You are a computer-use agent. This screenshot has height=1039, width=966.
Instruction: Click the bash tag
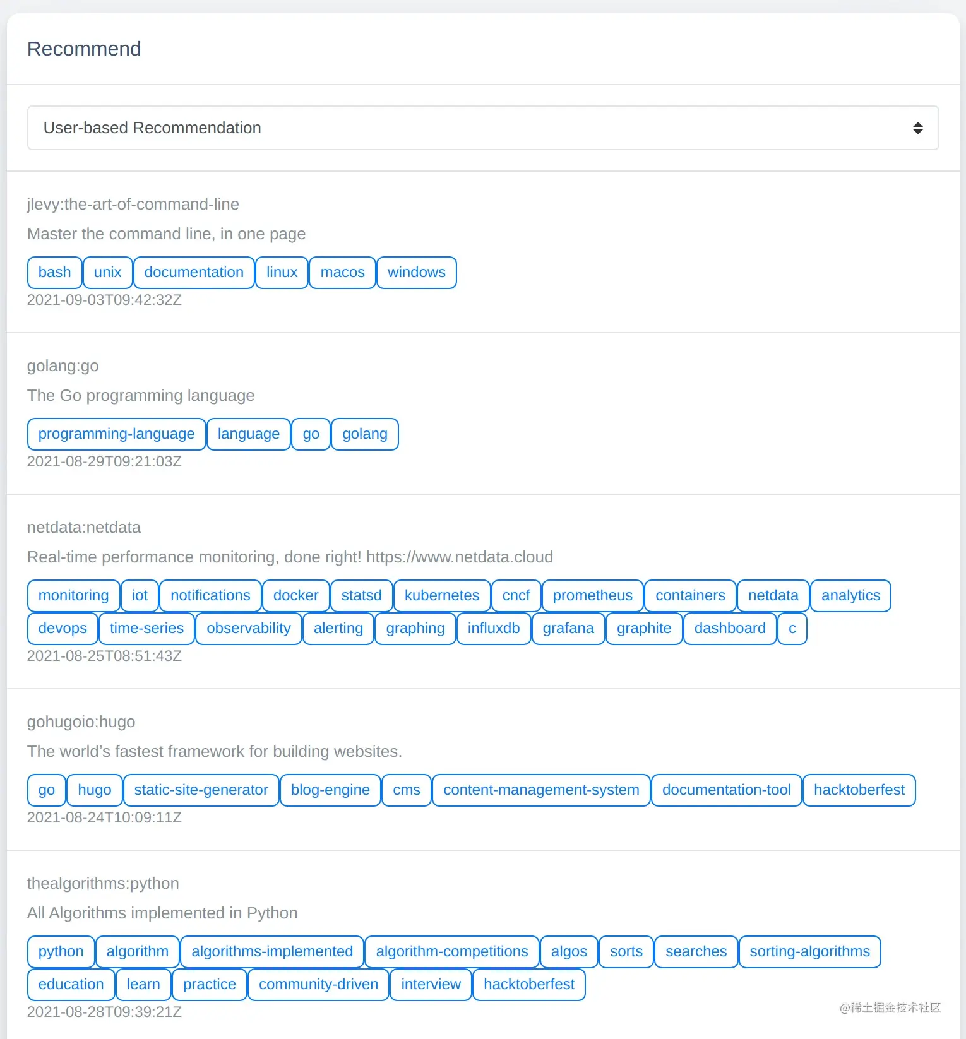(54, 273)
